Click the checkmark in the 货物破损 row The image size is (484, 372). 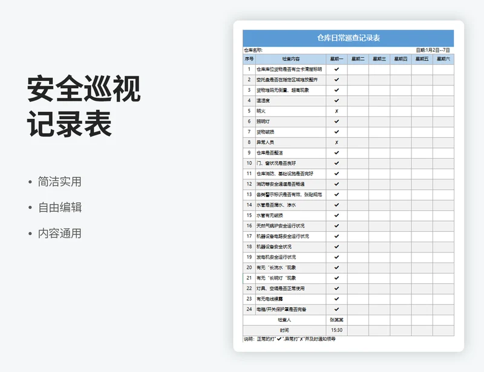(336, 132)
